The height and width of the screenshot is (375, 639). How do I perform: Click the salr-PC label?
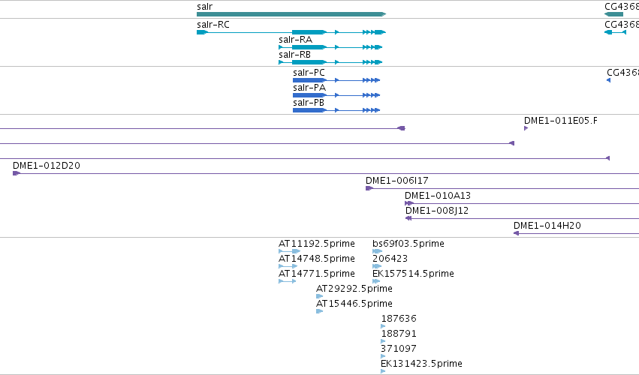click(x=309, y=73)
